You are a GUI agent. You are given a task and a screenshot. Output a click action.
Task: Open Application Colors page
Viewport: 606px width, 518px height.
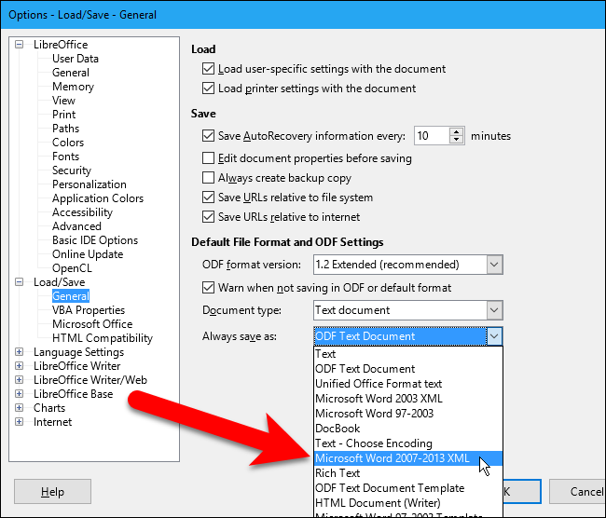tap(98, 198)
